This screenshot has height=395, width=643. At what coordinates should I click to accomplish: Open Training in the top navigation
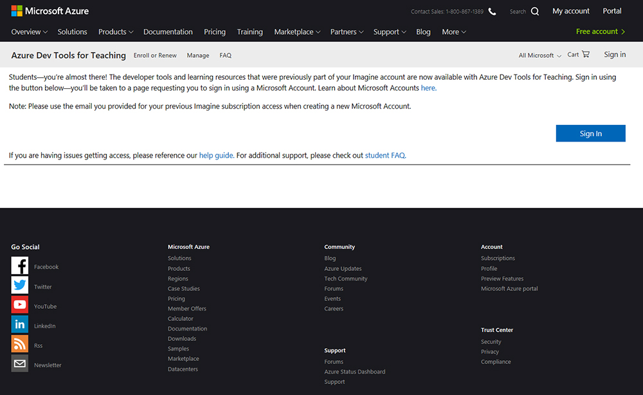(x=249, y=32)
